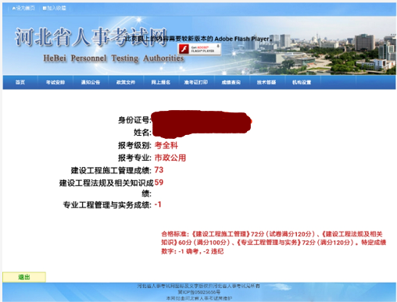
Task: Click the 报考级别 label
Action: click(x=134, y=145)
